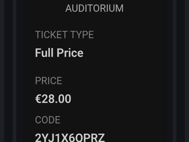Click the ticket code 2YJ1X6QPRZ
The width and height of the screenshot is (189, 142).
[x=70, y=138]
